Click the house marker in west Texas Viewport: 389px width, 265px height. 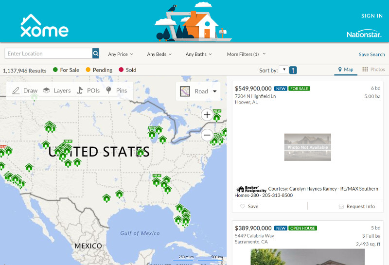106,198
